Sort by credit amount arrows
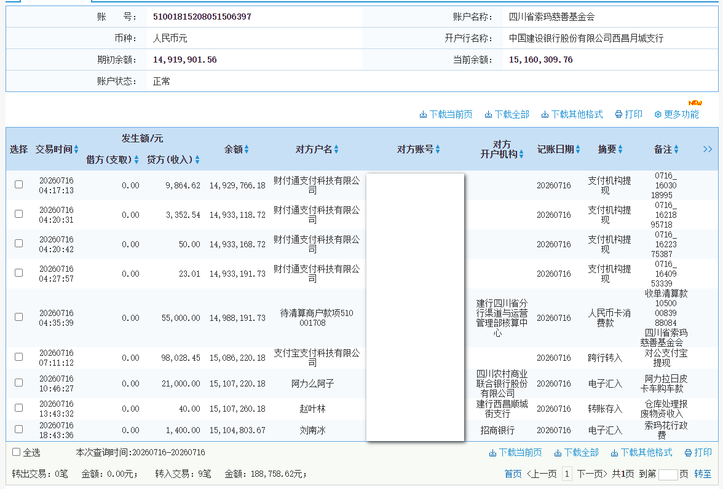The image size is (723, 489). [197, 160]
